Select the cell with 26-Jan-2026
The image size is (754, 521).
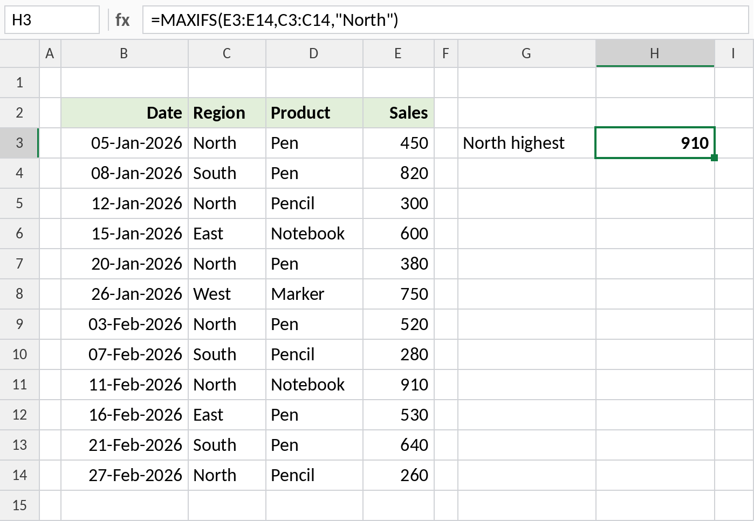pyautogui.click(x=125, y=294)
